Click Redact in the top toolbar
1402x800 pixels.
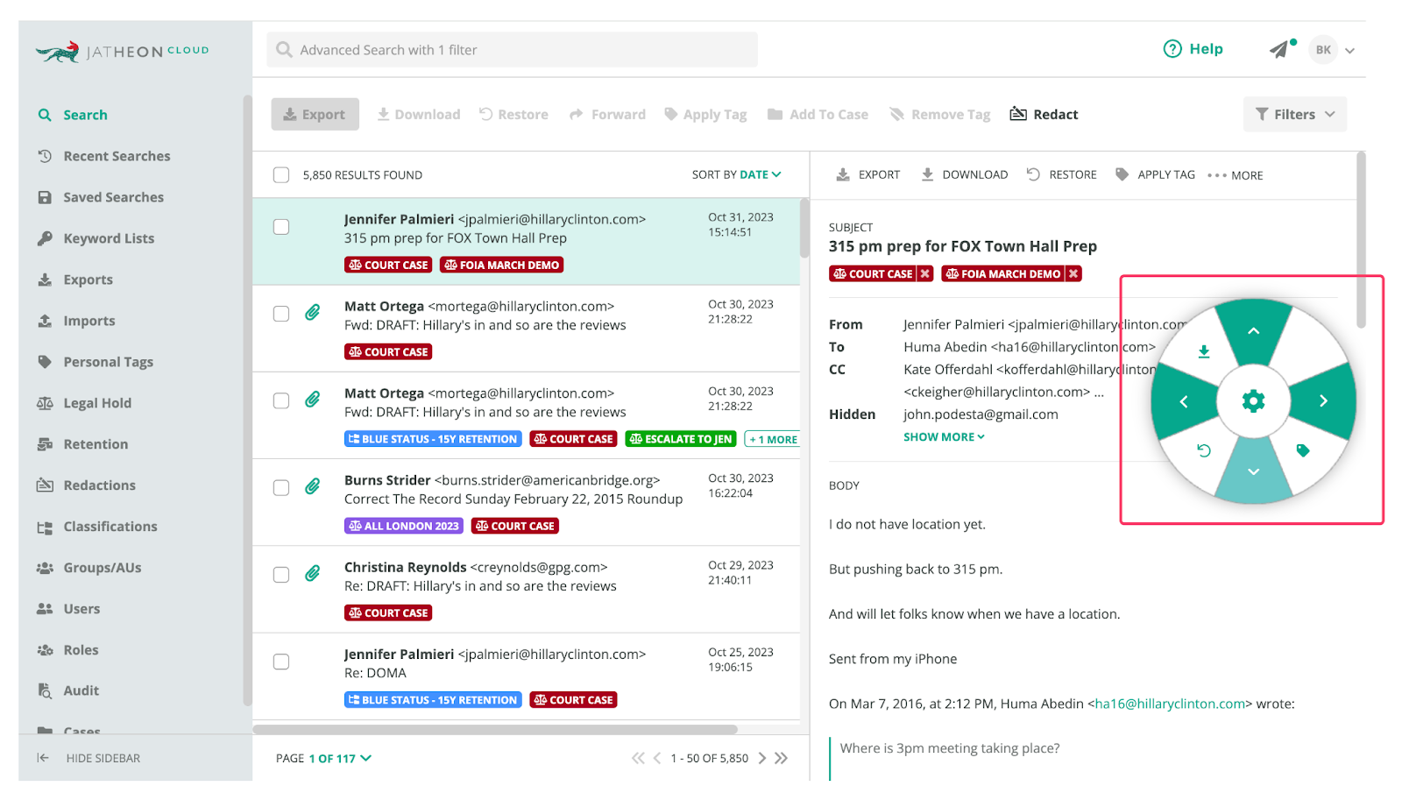pyautogui.click(x=1044, y=114)
